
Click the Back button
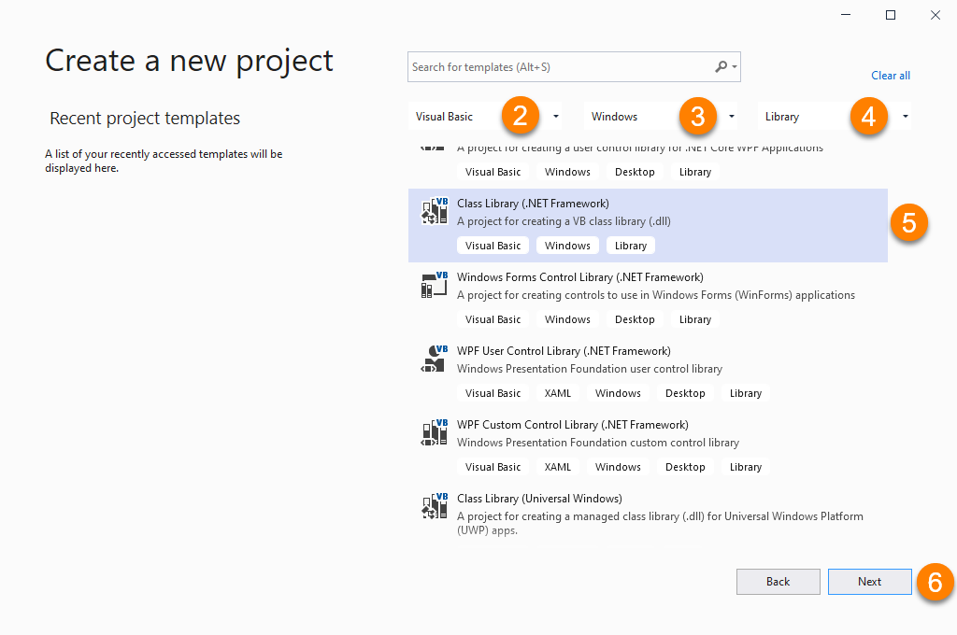[x=778, y=582]
